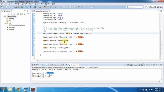Image resolution: width=164 pixels, height=92 pixels.
Task: Open the Source menu
Action: click(11, 4)
